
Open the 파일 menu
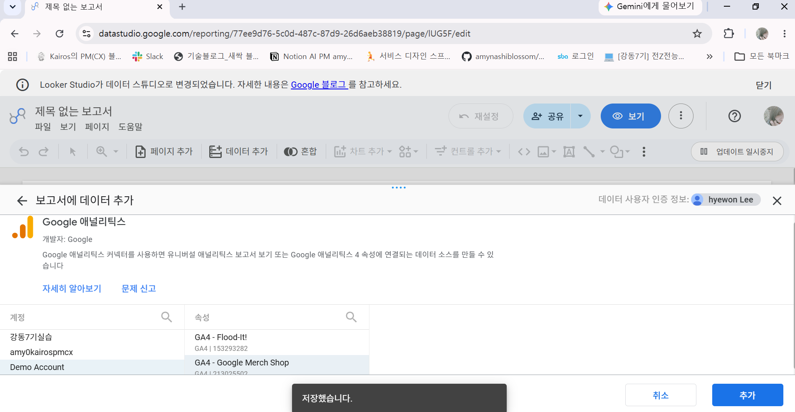pyautogui.click(x=43, y=127)
